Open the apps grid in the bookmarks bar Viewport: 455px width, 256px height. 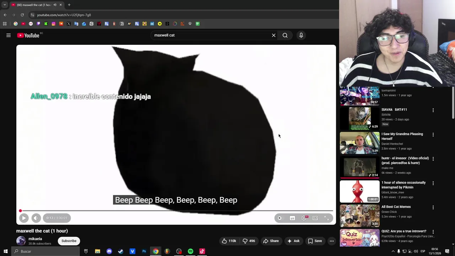[x=5, y=24]
